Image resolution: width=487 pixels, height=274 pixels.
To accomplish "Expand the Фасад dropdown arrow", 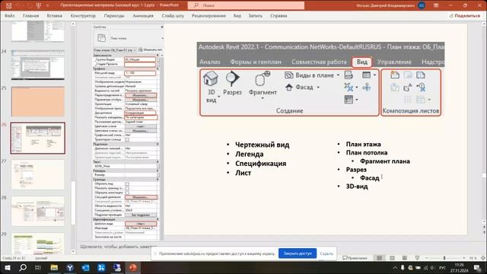I will (x=318, y=88).
